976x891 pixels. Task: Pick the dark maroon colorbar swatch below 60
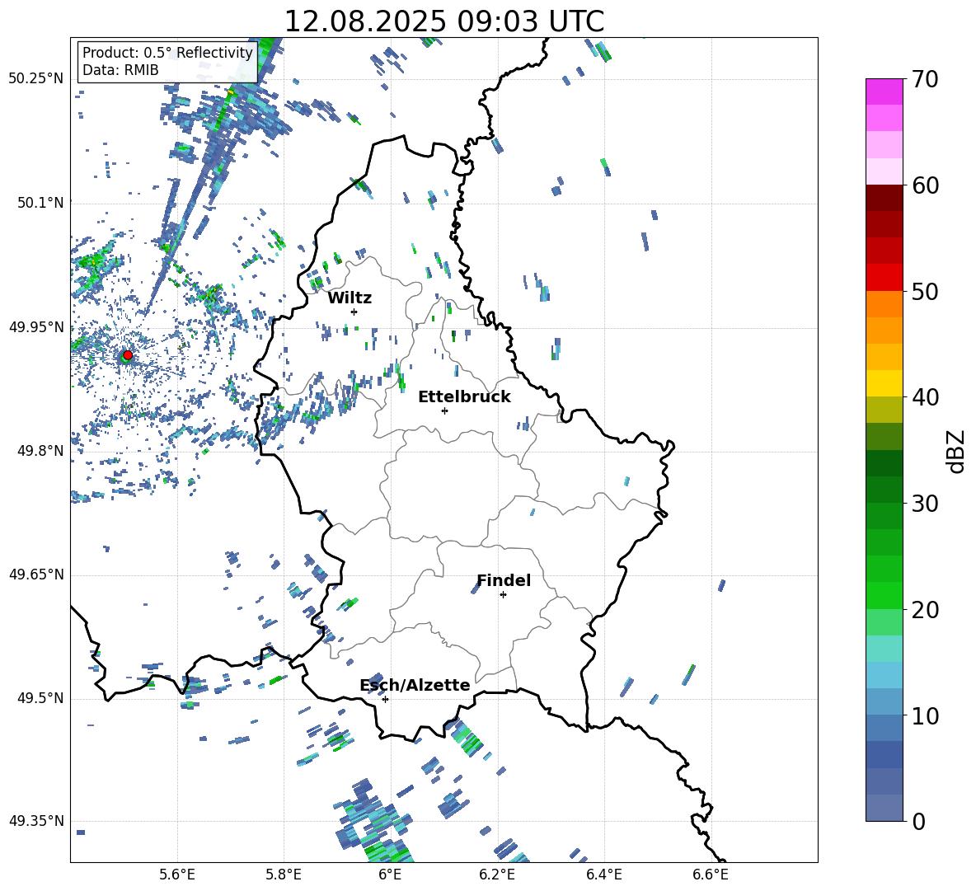tap(884, 198)
